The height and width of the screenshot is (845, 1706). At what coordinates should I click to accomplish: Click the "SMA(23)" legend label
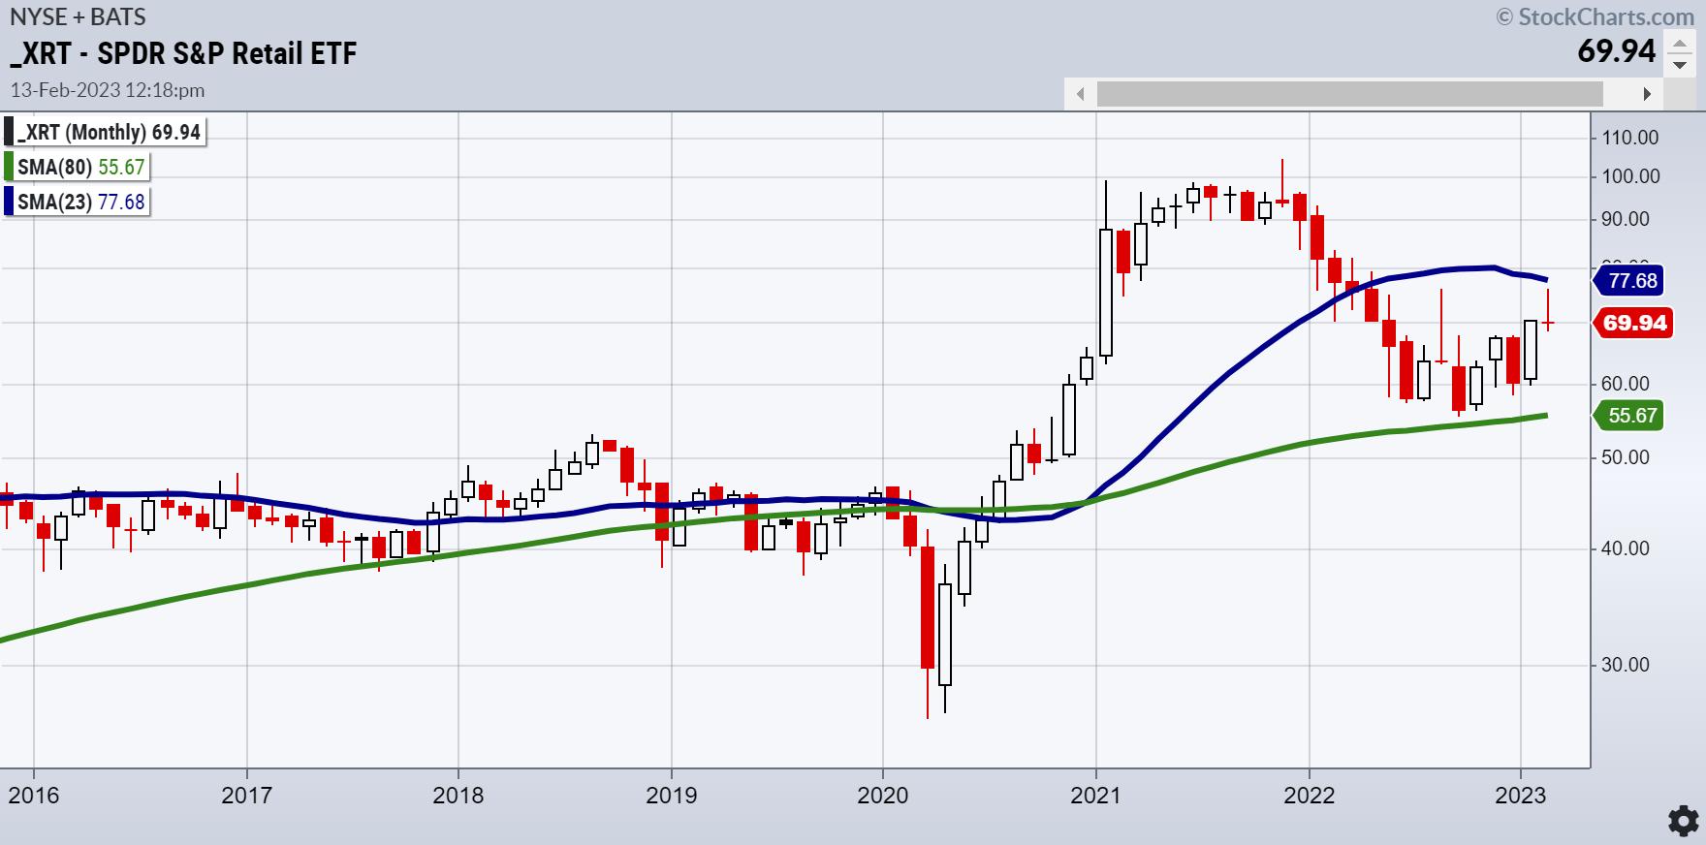click(54, 203)
